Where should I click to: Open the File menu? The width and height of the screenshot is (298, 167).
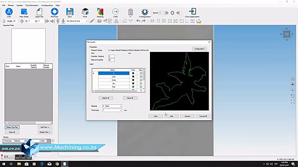pyautogui.click(x=4, y=5)
